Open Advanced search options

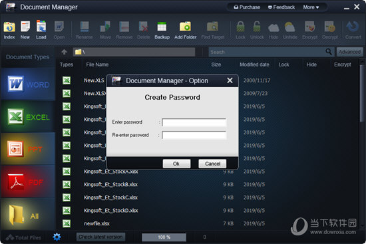coord(349,52)
